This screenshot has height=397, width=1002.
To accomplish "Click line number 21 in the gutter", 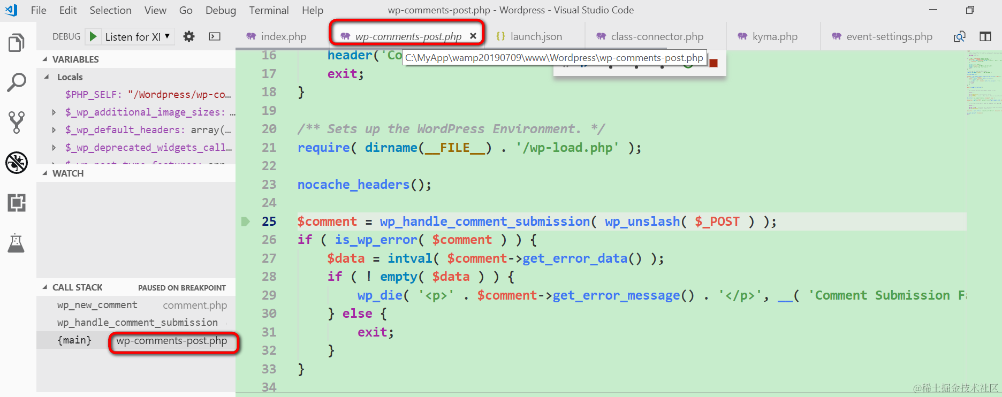I will (x=269, y=148).
